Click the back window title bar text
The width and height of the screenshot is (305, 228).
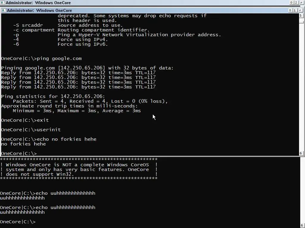tap(38, 3)
